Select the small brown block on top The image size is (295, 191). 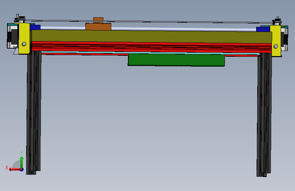click(98, 20)
